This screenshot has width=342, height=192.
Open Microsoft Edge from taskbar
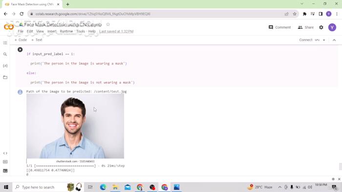(x=103, y=187)
